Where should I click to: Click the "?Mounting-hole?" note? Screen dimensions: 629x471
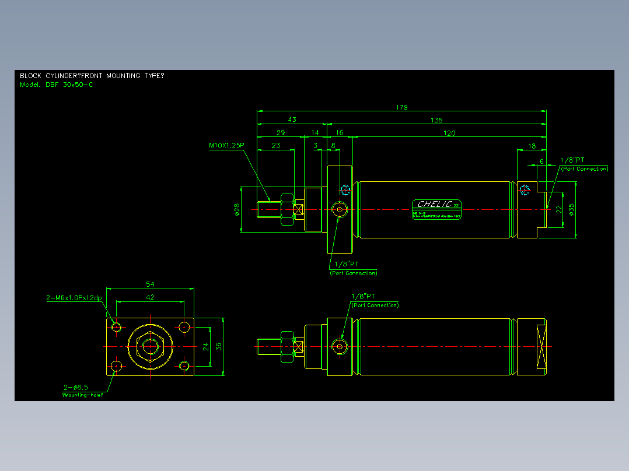(83, 395)
